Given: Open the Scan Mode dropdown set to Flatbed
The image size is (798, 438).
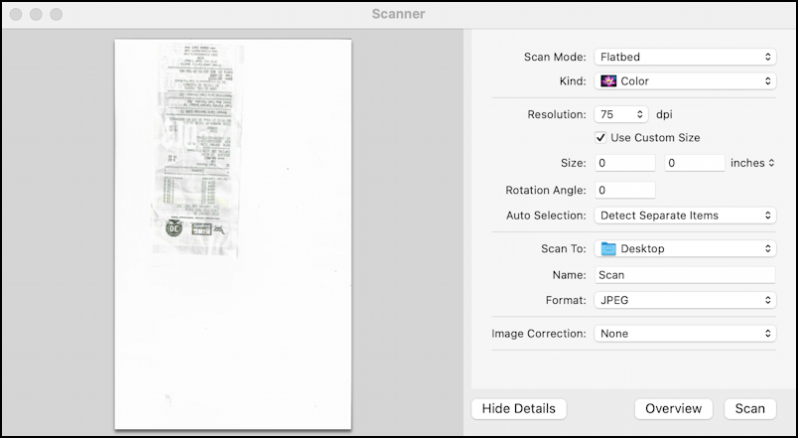Looking at the screenshot, I should click(685, 57).
